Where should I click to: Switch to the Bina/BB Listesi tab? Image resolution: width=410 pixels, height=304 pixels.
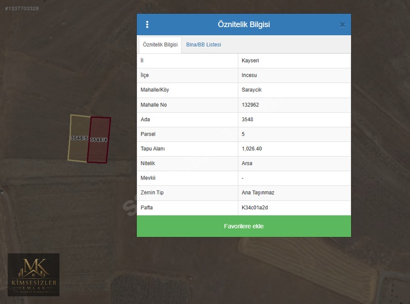pyautogui.click(x=203, y=45)
